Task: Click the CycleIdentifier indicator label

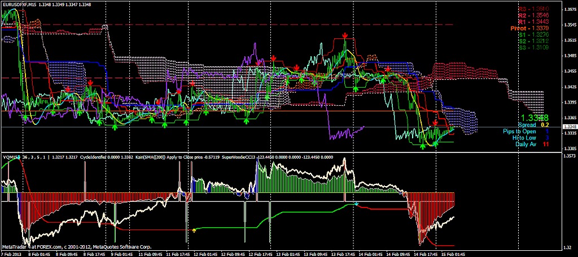Action: pyautogui.click(x=94, y=157)
